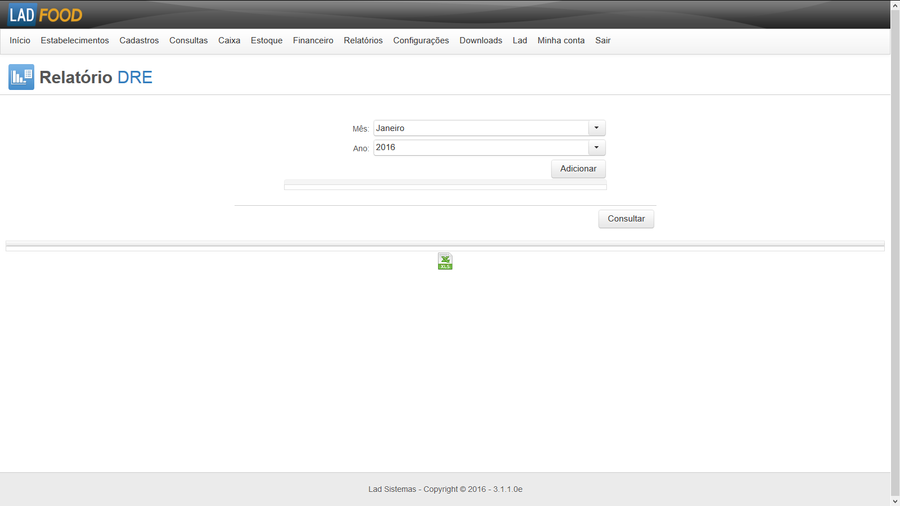
Task: Click the page scrollbar up arrow
Action: 895,5
